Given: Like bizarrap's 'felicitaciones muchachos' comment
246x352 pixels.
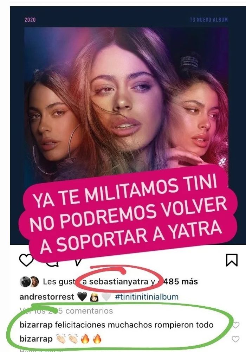Looking at the screenshot, I should point(236,325).
